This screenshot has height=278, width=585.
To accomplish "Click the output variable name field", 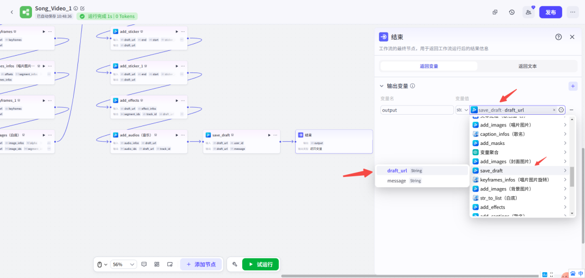I will tap(417, 110).
